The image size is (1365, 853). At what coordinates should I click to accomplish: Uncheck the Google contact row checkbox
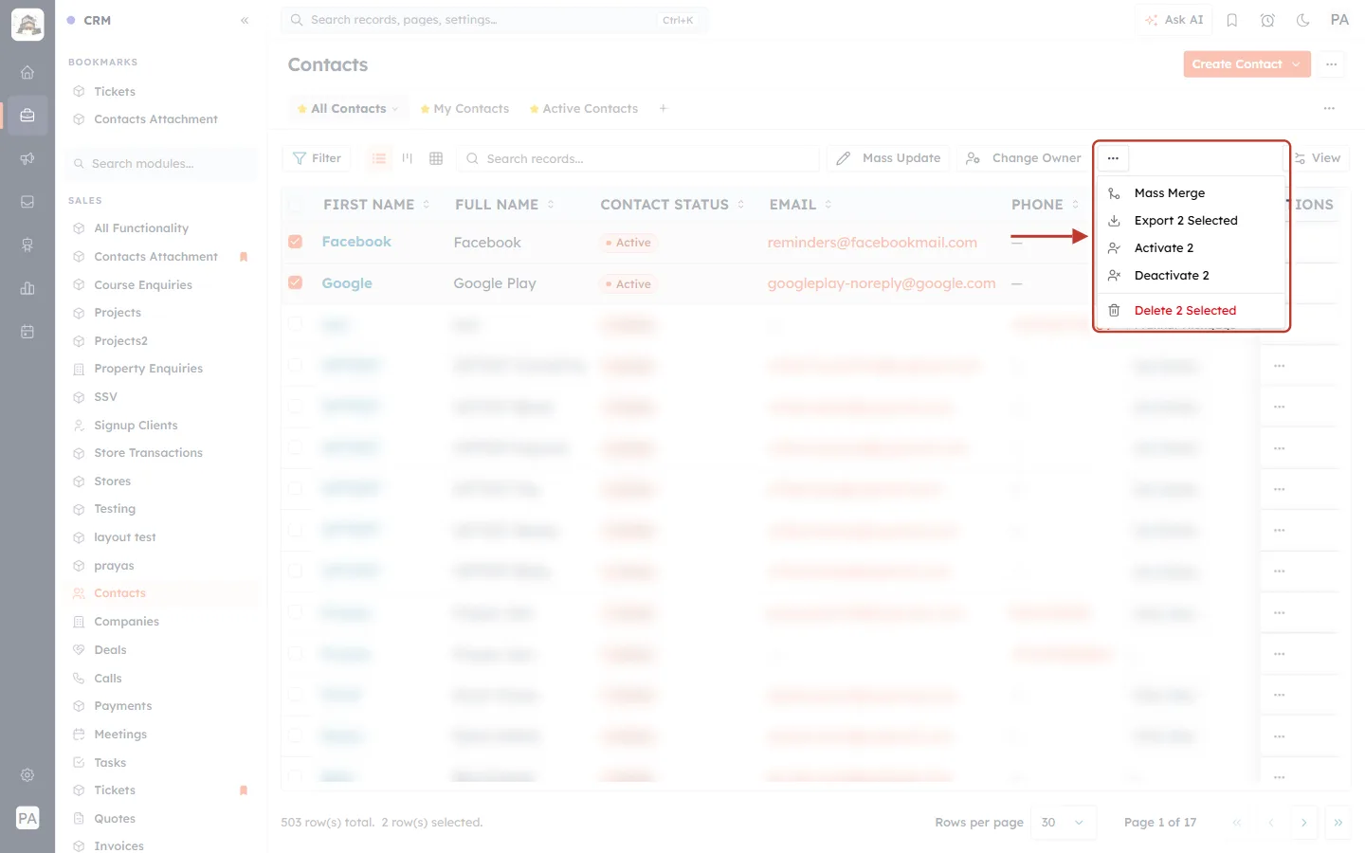[296, 282]
